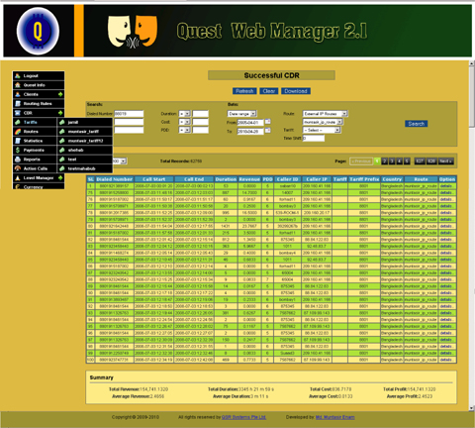Open the Duration operator dropdown

point(185,114)
